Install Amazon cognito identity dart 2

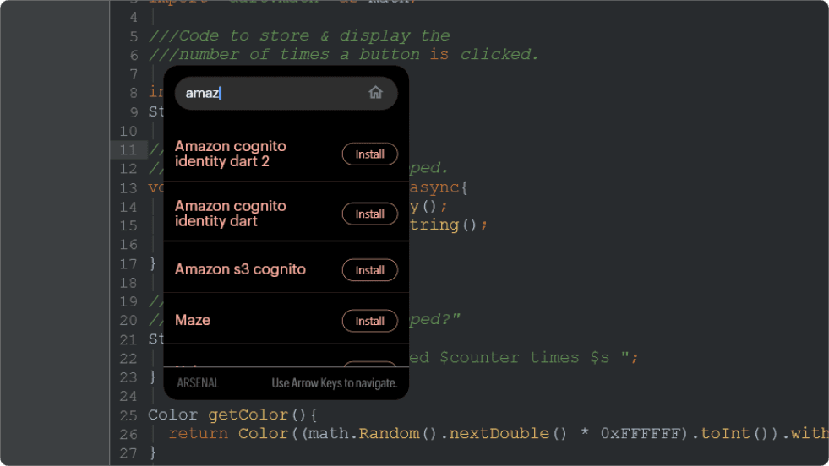369,154
